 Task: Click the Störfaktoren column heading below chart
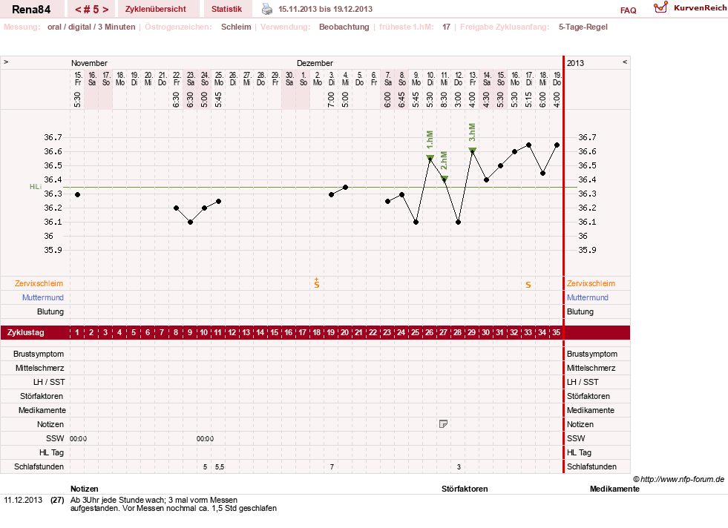click(x=465, y=489)
